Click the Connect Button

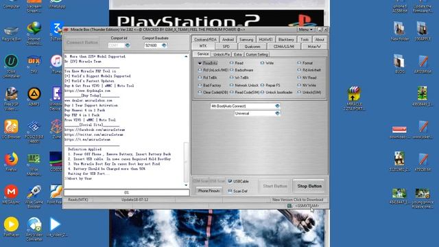[x=82, y=43]
